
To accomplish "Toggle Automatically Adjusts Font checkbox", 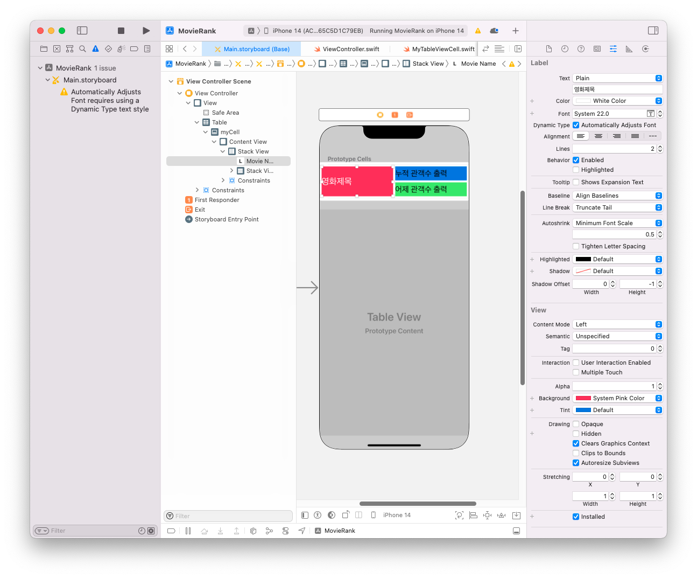I will tap(576, 125).
